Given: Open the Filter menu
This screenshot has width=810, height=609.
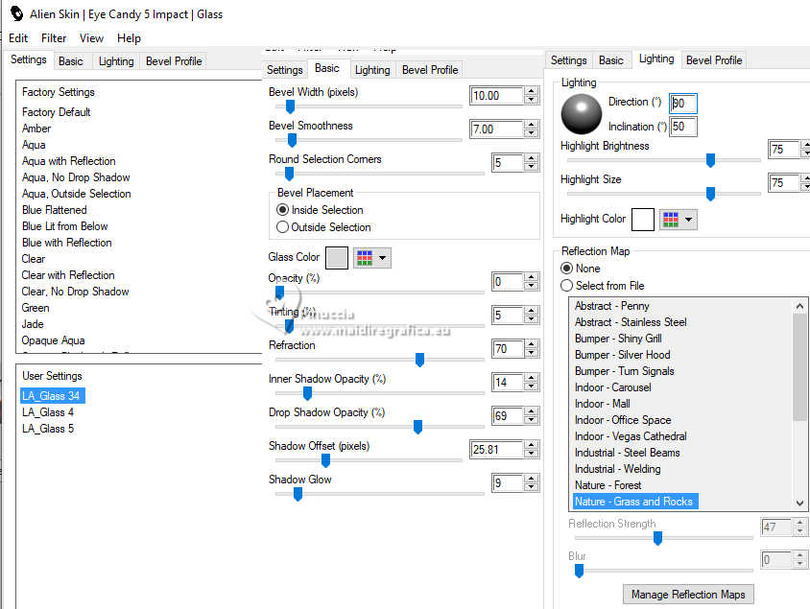Looking at the screenshot, I should point(54,38).
